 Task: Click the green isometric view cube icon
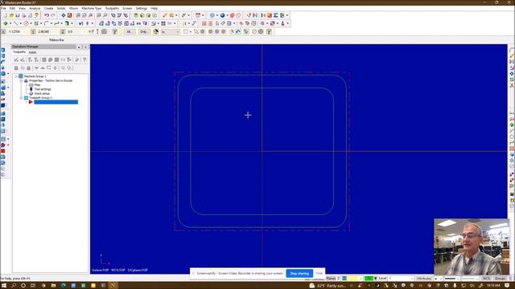(x=136, y=15)
